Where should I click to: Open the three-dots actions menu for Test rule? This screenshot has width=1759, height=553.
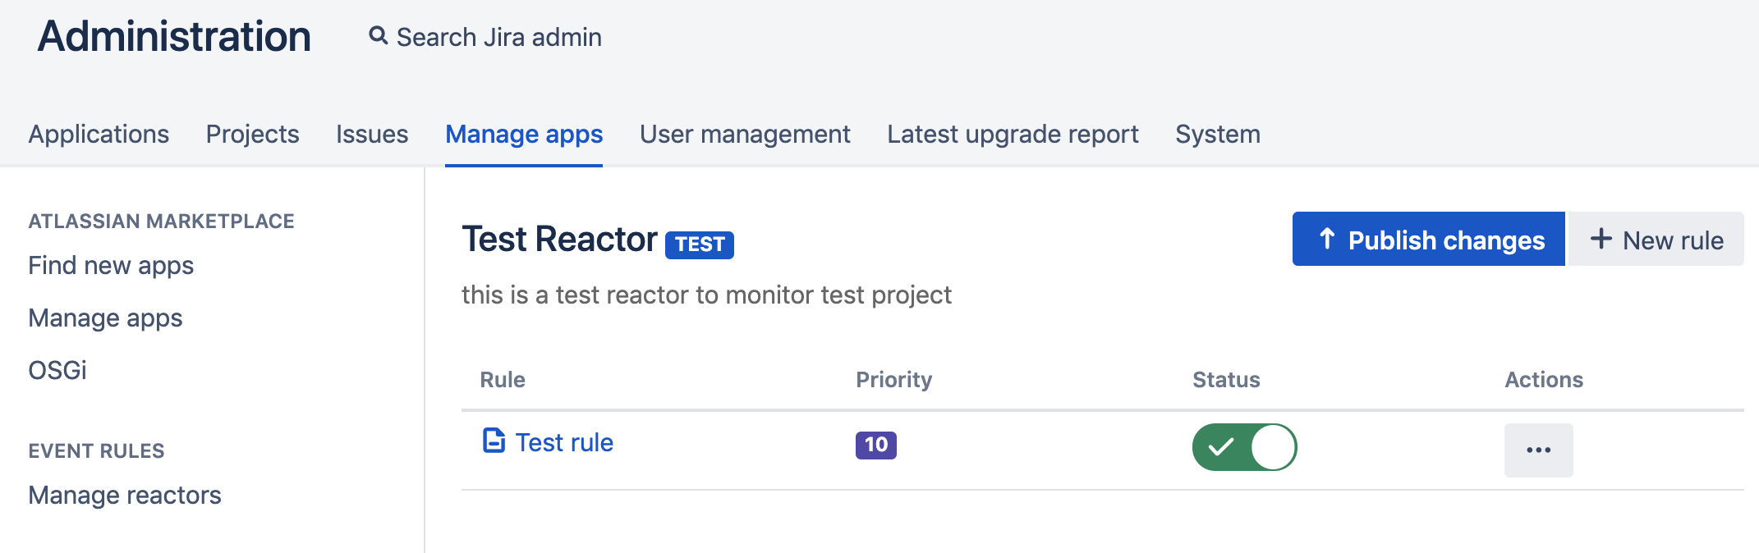tap(1538, 450)
